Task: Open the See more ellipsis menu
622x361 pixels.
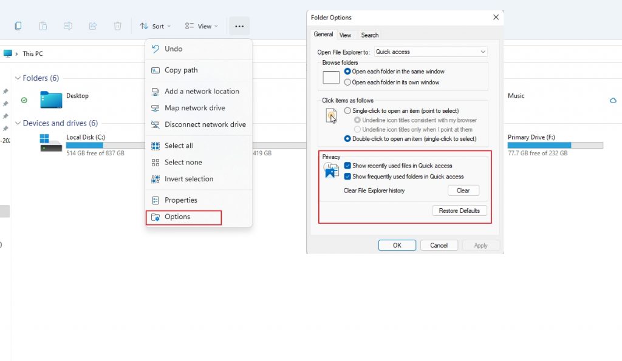Action: point(239,25)
